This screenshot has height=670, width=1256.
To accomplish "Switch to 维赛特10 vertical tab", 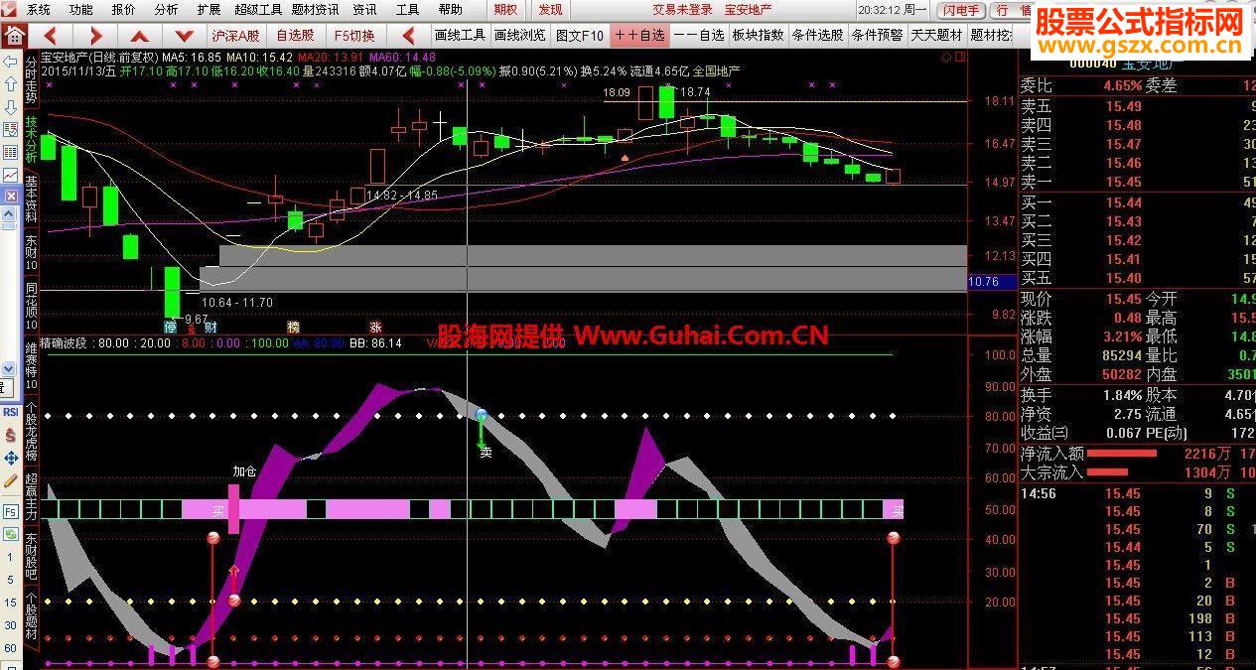I will [x=31, y=365].
